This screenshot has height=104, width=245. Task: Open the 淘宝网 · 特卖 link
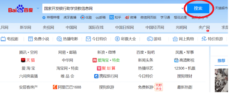coord(67,68)
